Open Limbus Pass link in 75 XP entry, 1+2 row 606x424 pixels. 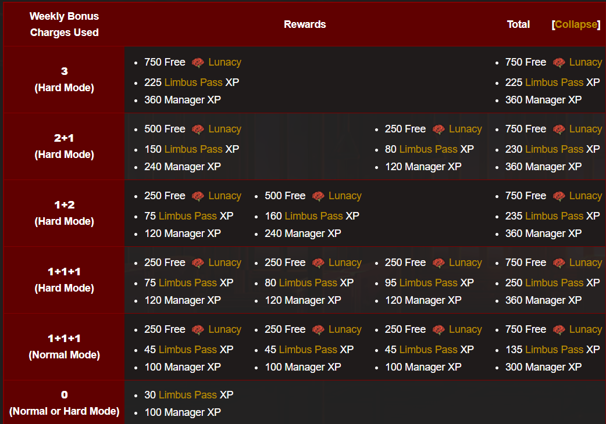(x=188, y=215)
